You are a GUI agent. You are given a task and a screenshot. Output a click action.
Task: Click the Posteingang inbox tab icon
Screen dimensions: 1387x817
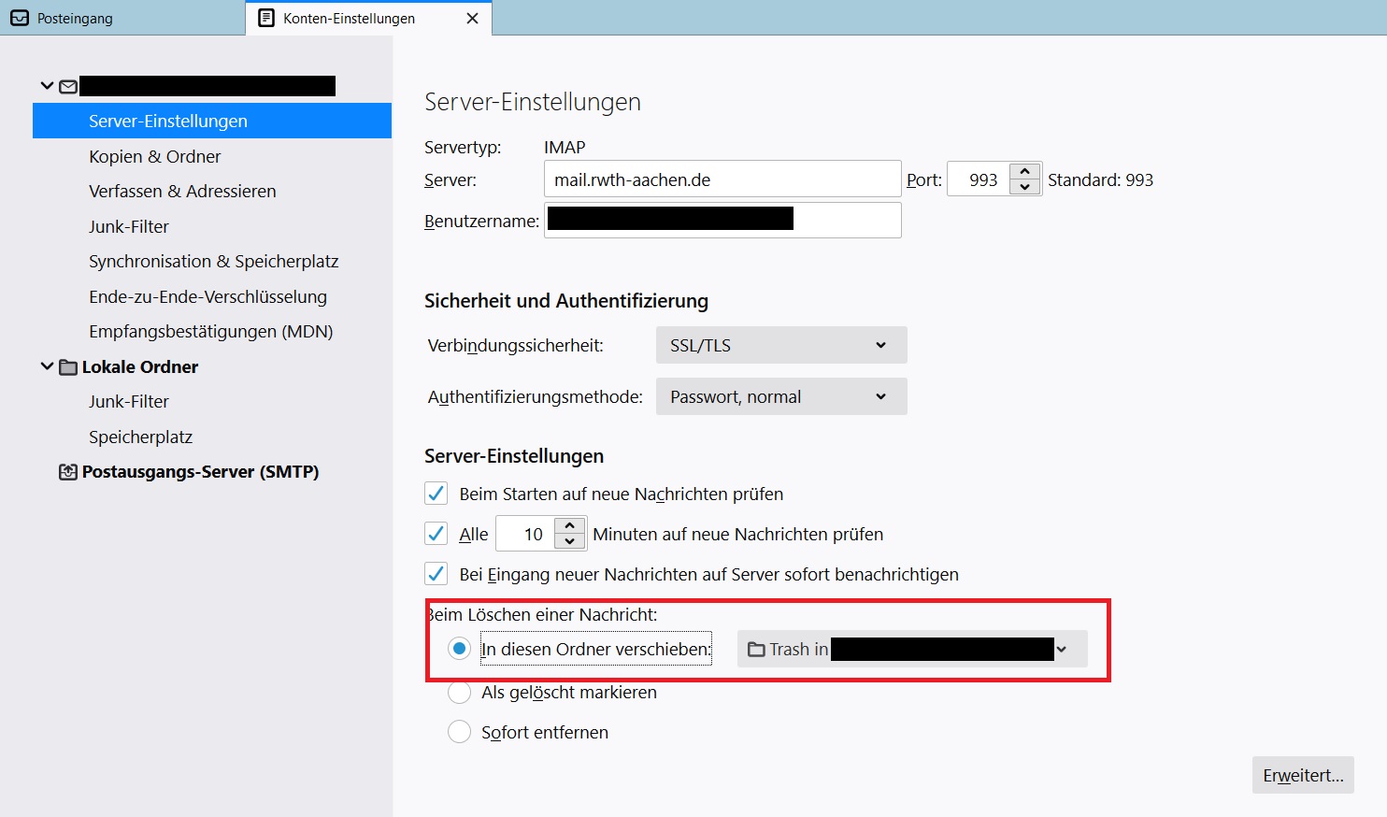20,18
